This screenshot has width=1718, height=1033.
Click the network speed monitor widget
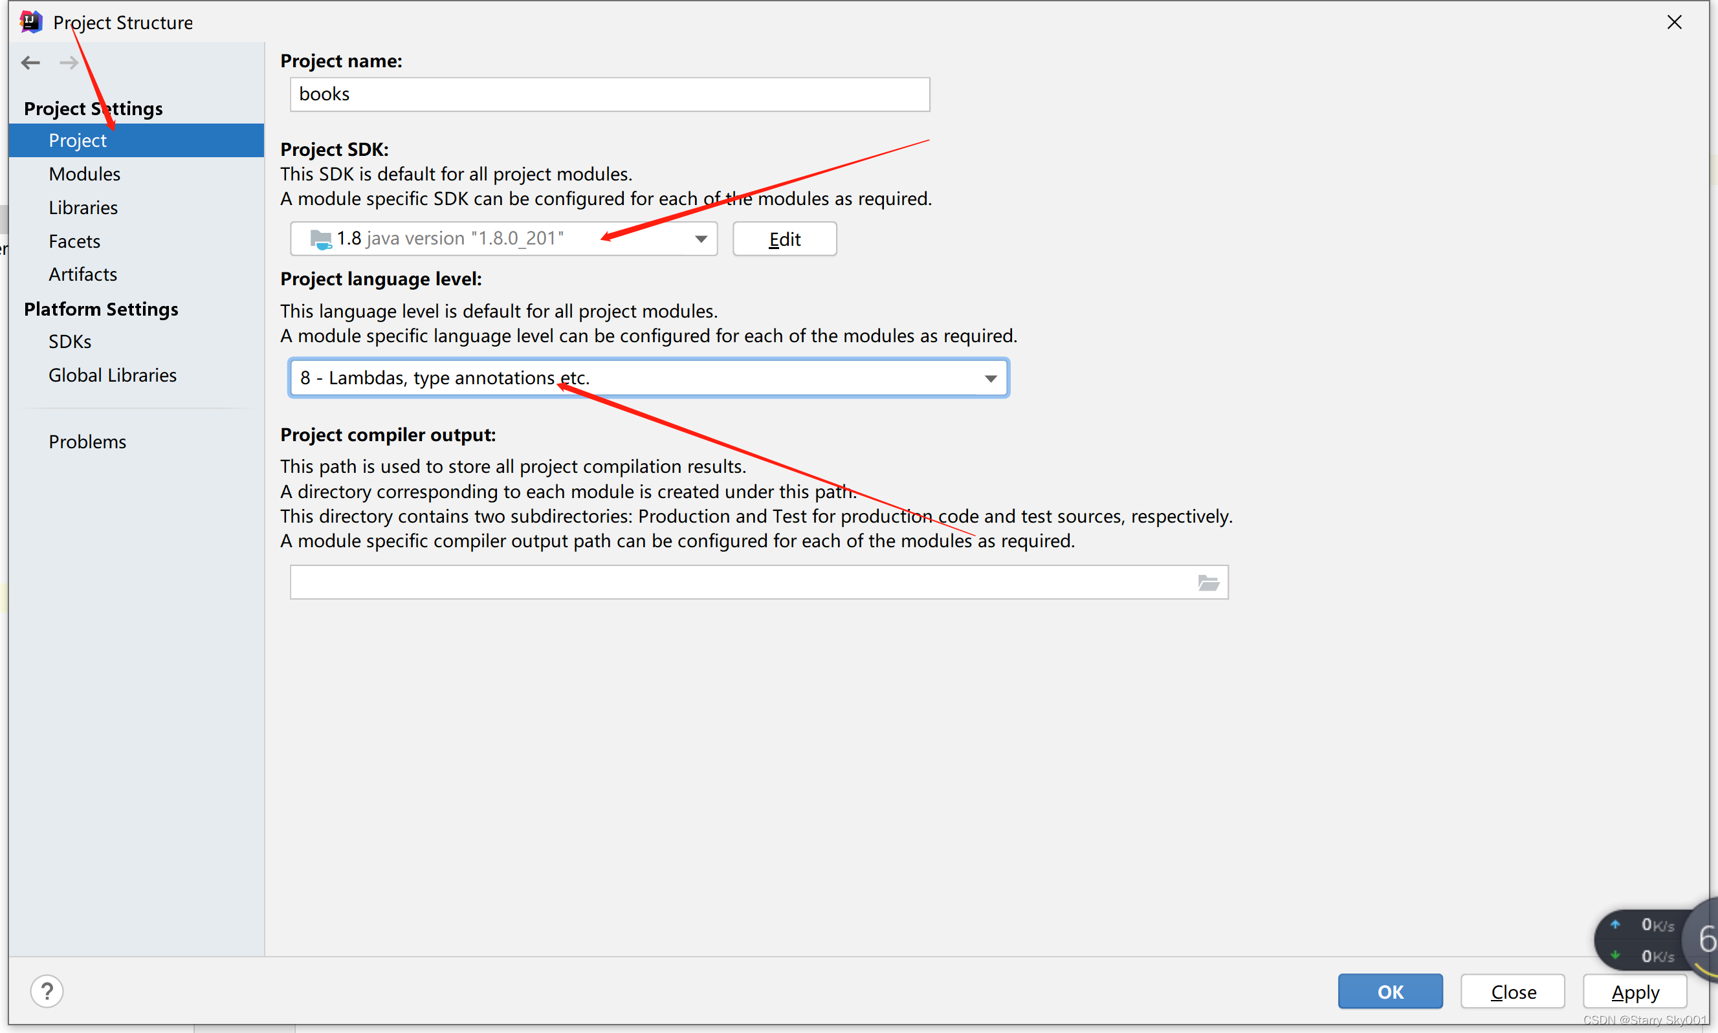coord(1644,941)
